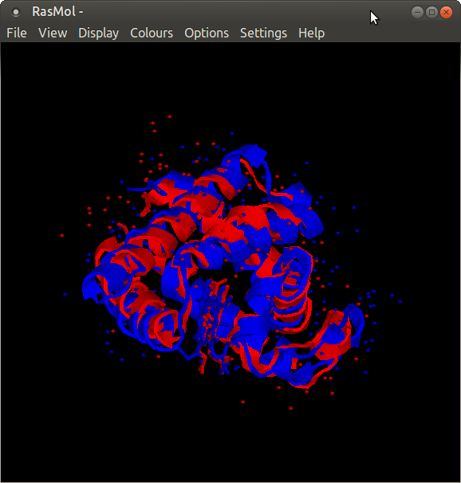This screenshot has height=483, width=461.
Task: Open the Help menu
Action: tap(311, 33)
